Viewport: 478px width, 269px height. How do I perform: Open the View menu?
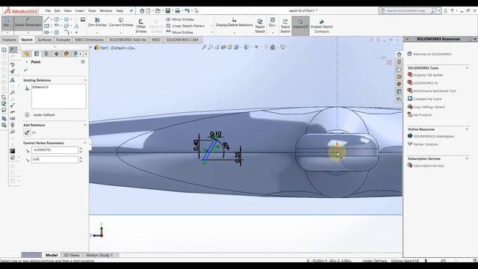tap(68, 10)
